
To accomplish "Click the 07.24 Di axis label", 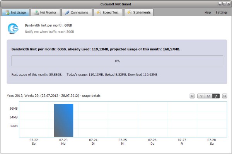I will tap(93, 142).
